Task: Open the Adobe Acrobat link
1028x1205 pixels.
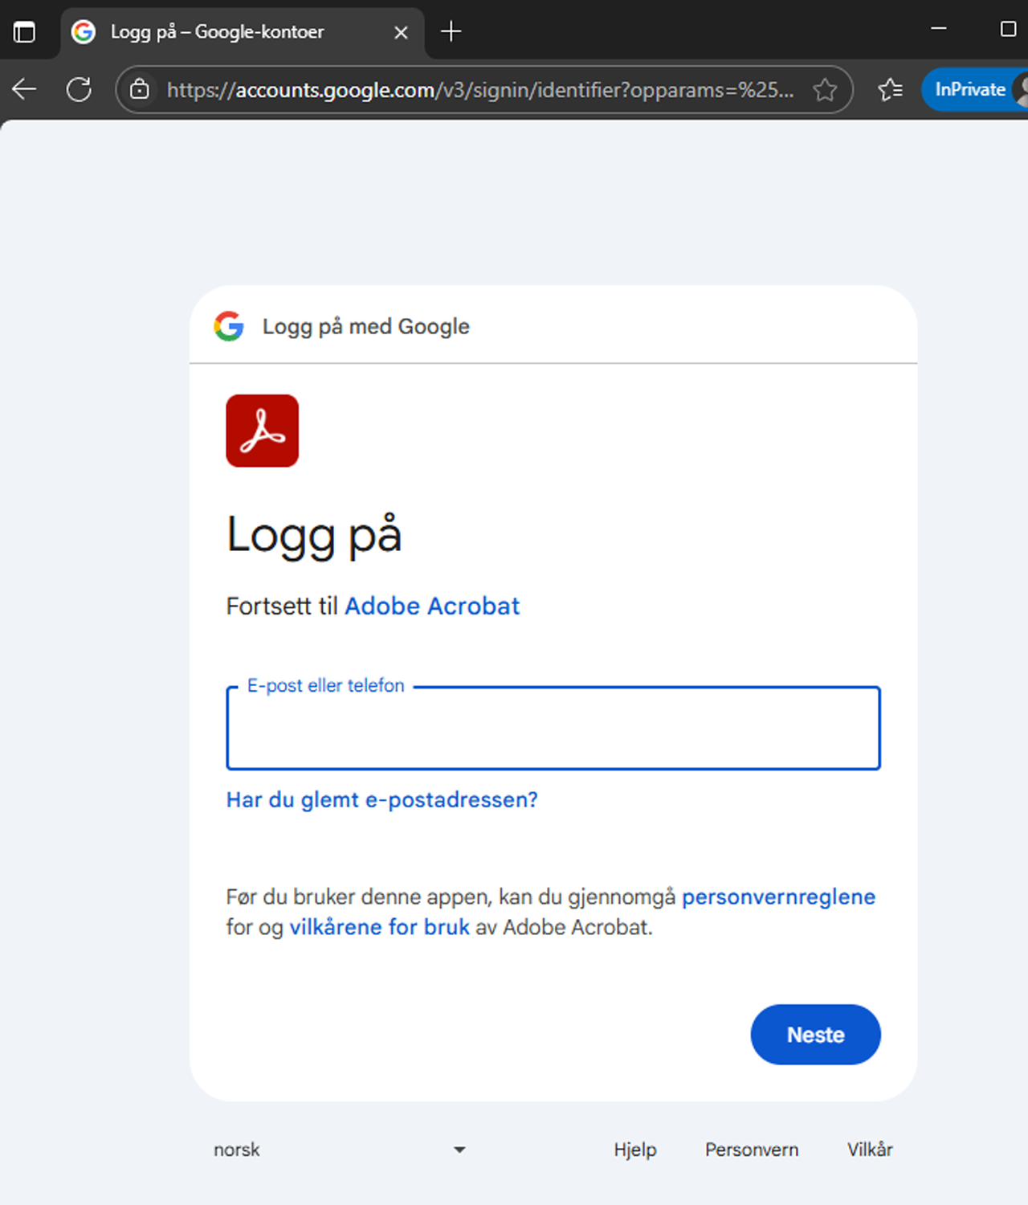Action: (432, 606)
